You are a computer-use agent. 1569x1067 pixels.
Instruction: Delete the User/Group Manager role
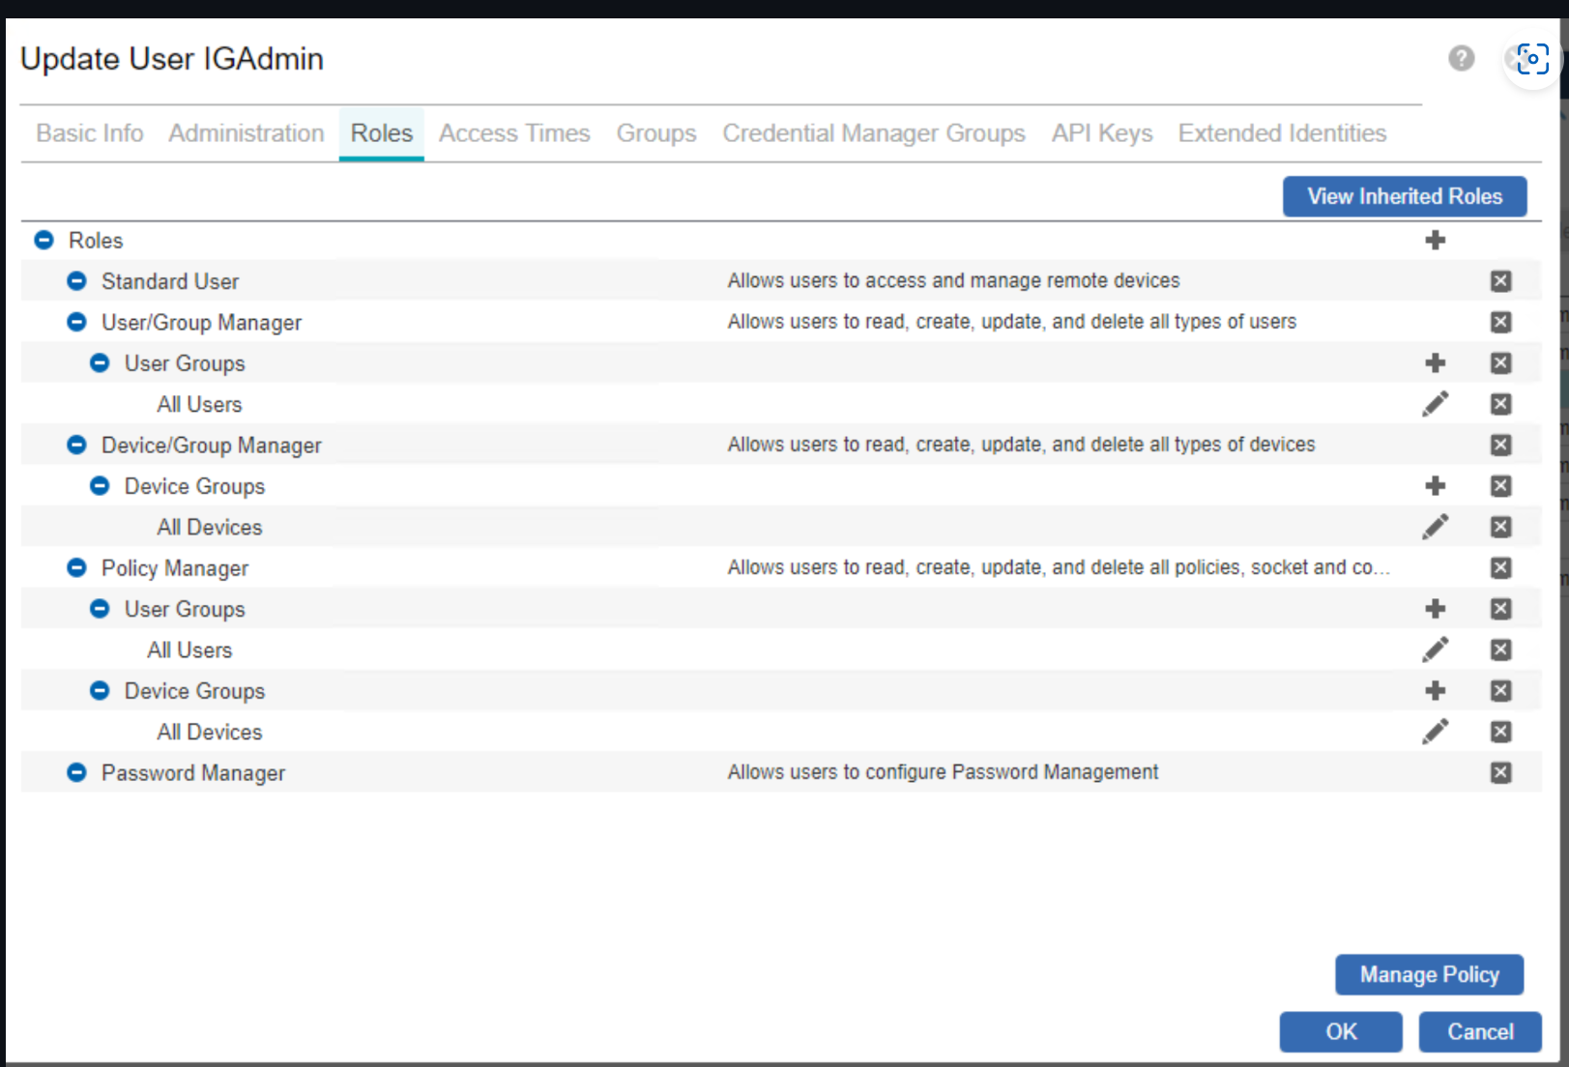(1500, 322)
